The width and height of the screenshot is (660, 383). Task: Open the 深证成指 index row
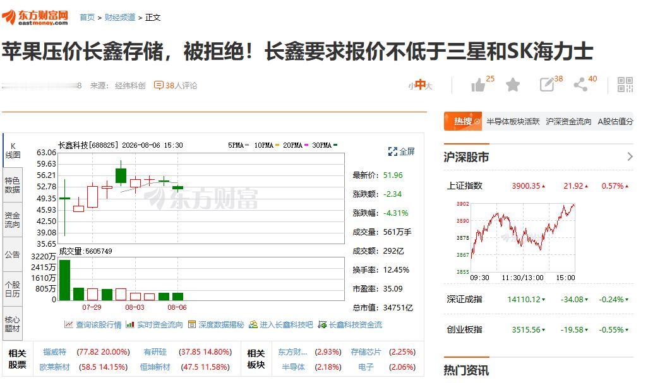(538, 299)
